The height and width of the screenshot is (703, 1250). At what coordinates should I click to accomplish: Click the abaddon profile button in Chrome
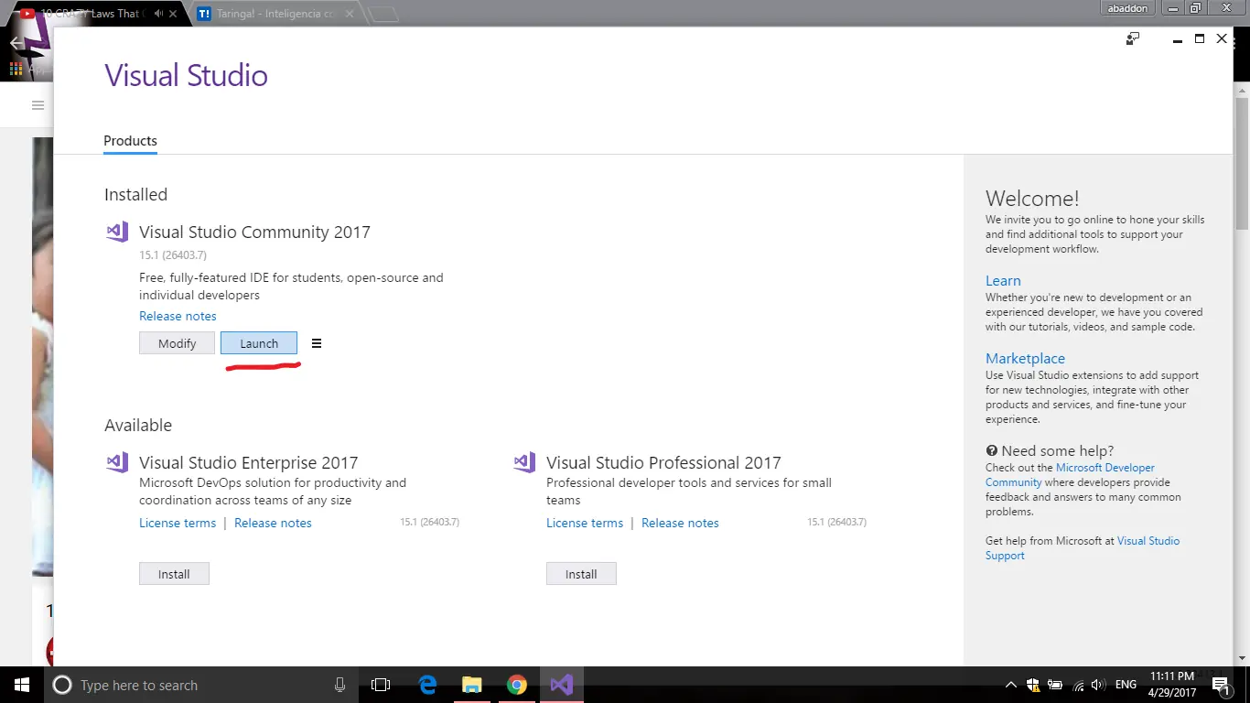coord(1129,7)
